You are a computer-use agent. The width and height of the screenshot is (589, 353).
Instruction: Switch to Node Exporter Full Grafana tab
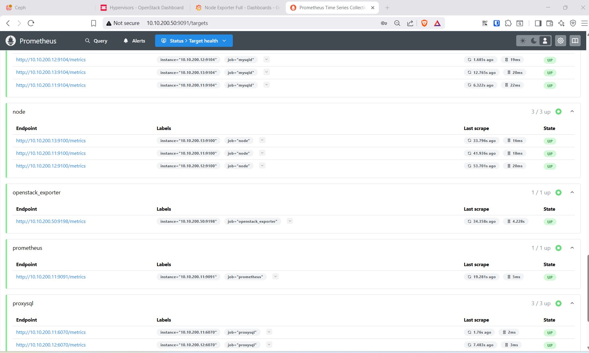pos(238,8)
